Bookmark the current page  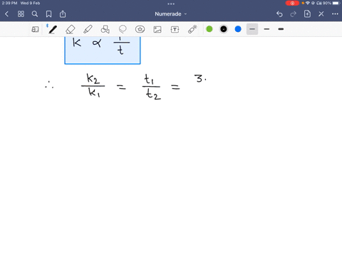click(x=48, y=14)
